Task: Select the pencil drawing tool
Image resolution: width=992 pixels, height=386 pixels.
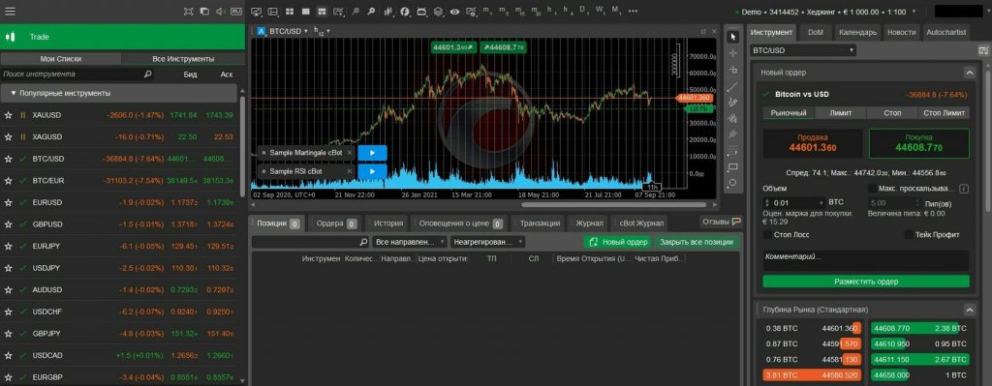Action: point(733,102)
